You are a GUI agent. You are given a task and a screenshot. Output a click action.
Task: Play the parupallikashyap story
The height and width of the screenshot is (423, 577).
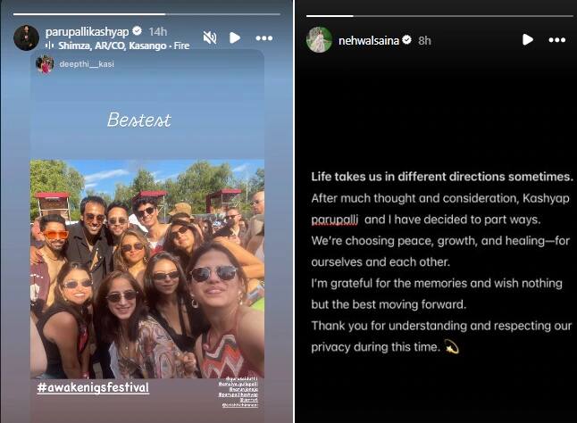click(235, 37)
